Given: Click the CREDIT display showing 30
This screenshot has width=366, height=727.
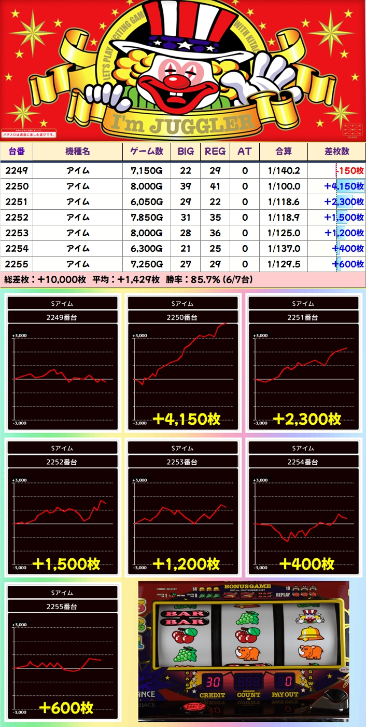Looking at the screenshot, I should [212, 681].
